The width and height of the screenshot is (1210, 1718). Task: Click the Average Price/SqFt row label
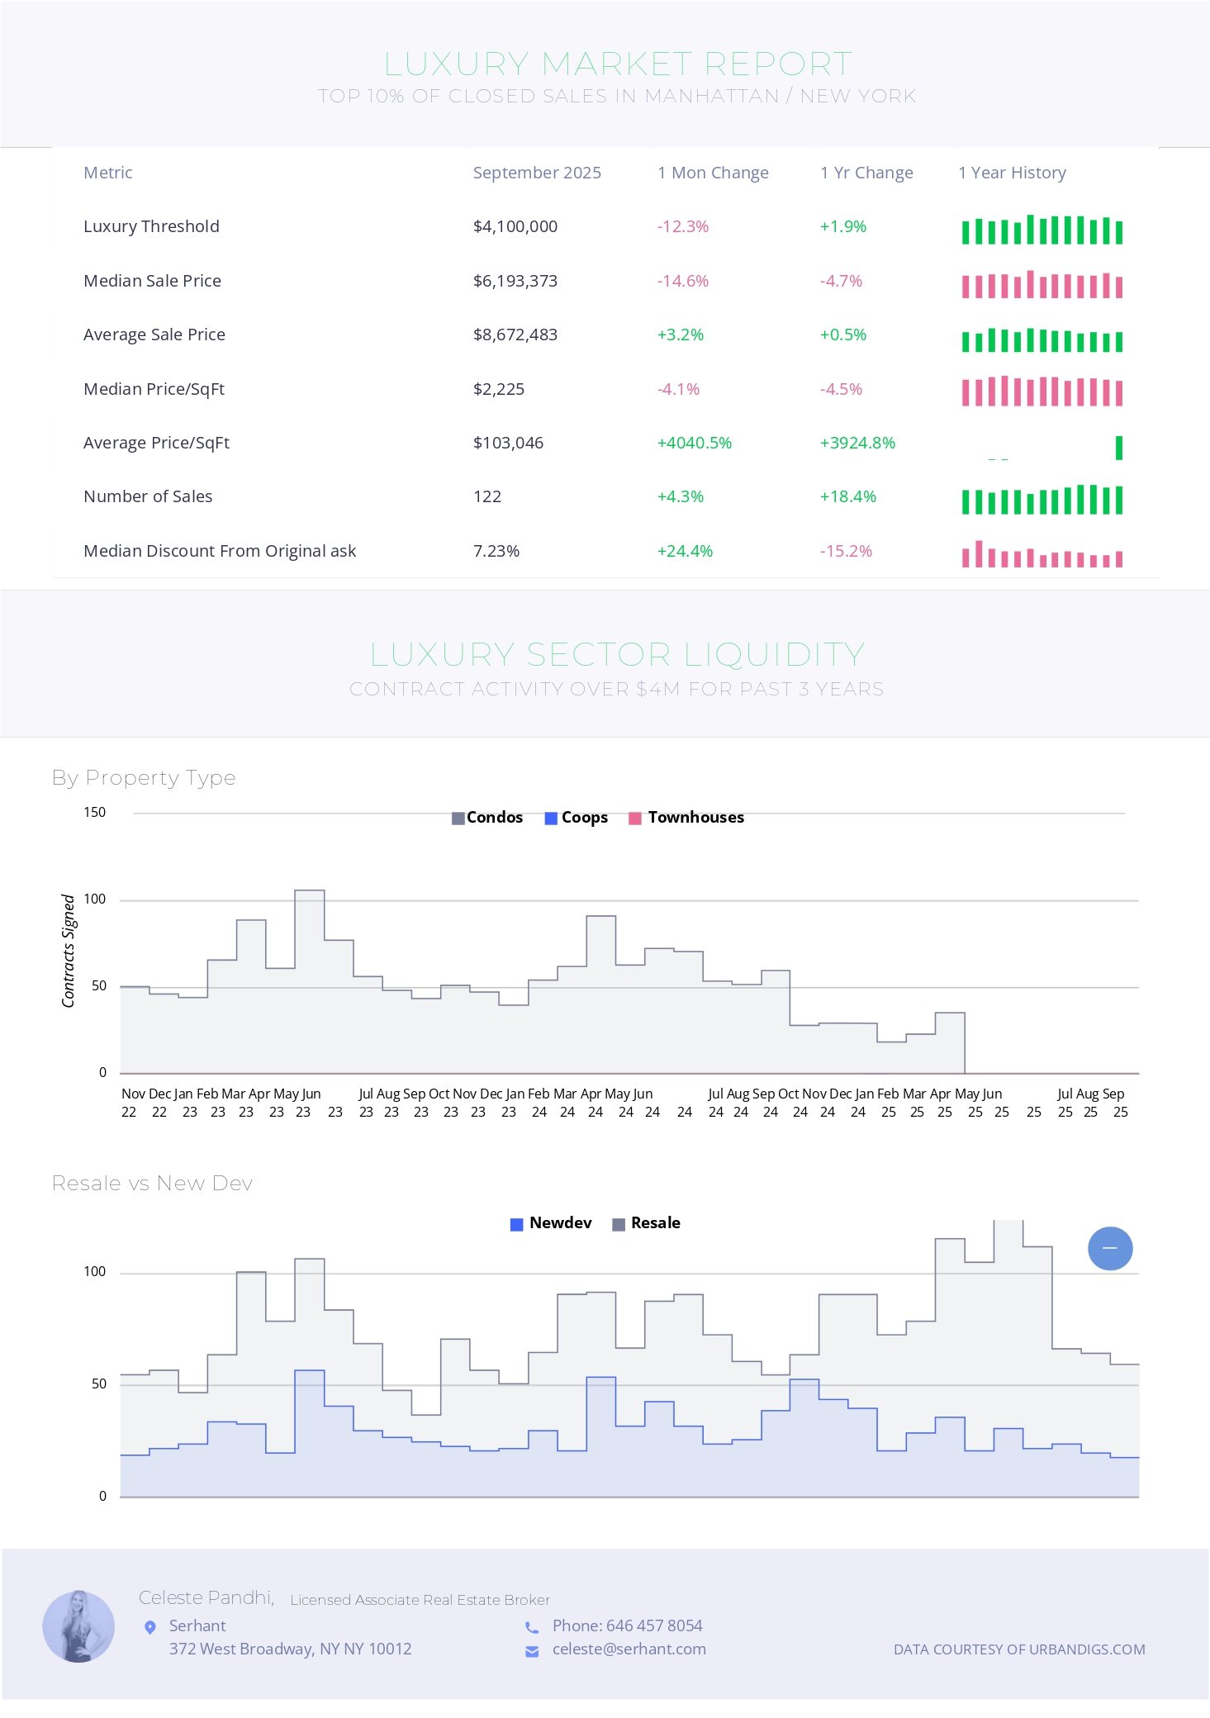point(156,443)
